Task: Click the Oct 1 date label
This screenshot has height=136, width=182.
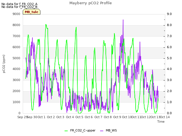Action: point(42,117)
